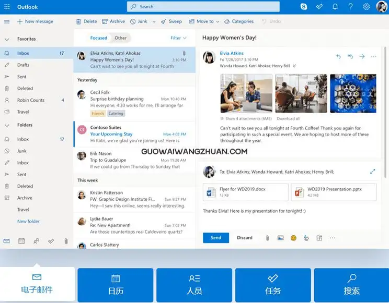Expand the recipients list chevron
Screen dimensions: 389x303
coord(294,66)
